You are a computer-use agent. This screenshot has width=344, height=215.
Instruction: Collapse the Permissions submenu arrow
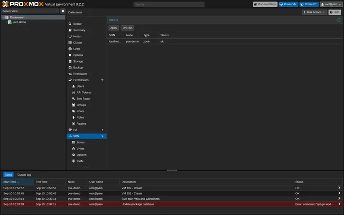[102, 80]
